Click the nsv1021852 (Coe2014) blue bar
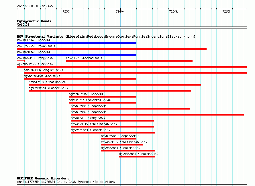The height and width of the screenshot is (186, 255). pyautogui.click(x=76, y=55)
